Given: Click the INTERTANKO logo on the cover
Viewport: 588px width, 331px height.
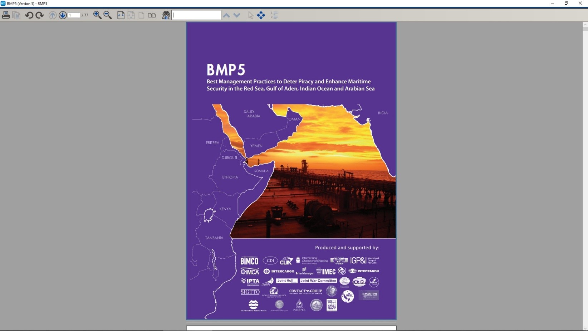Looking at the screenshot, I should pos(364,271).
